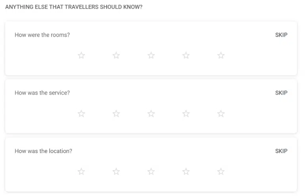Give the service five stars
This screenshot has height=196, width=305.
click(x=221, y=114)
